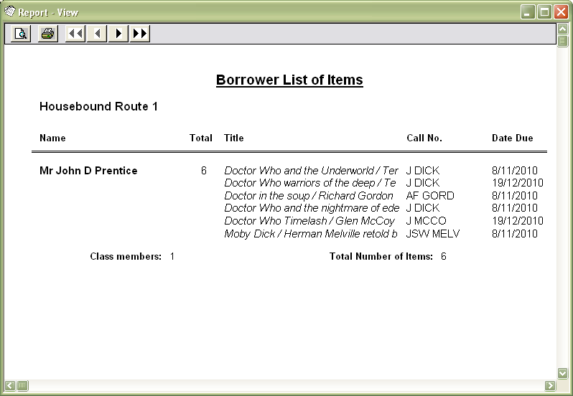Click vertical scrollbar down arrow
573x396 pixels.
tap(563, 373)
